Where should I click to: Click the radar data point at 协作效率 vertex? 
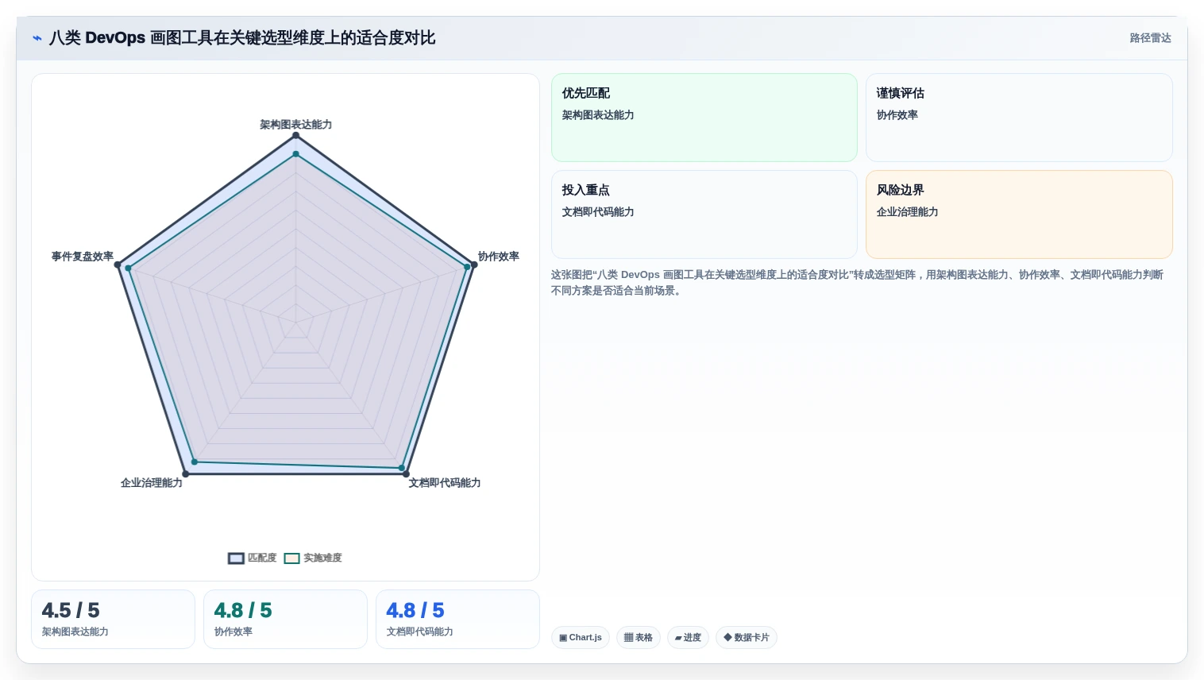474,265
